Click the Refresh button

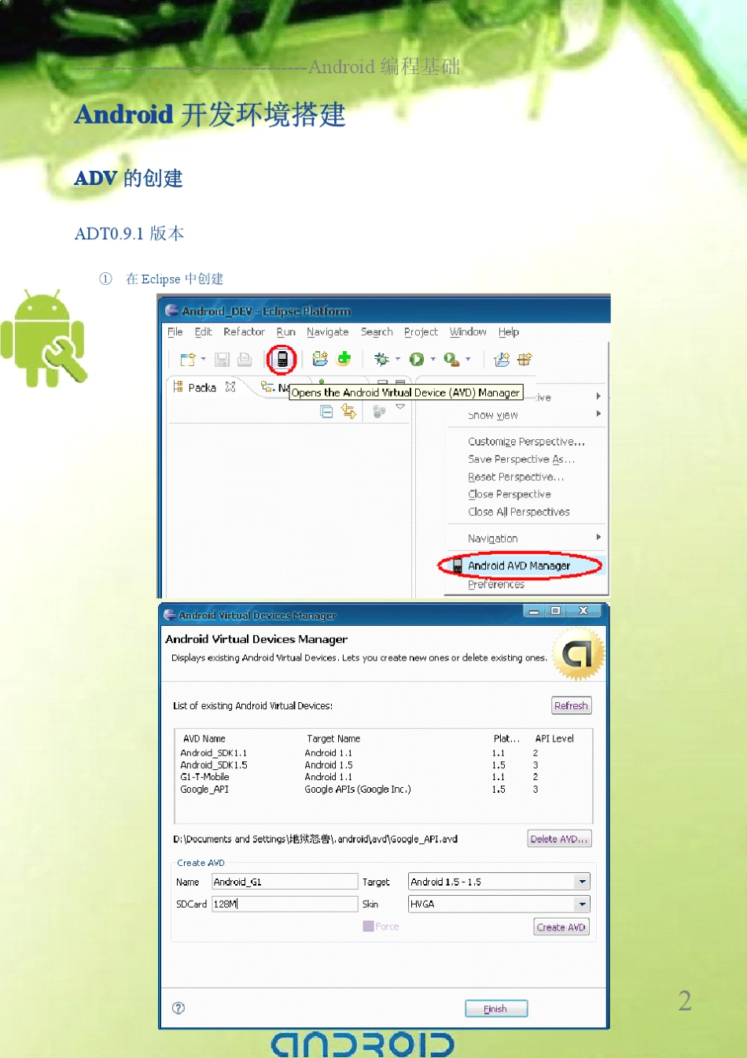click(571, 706)
